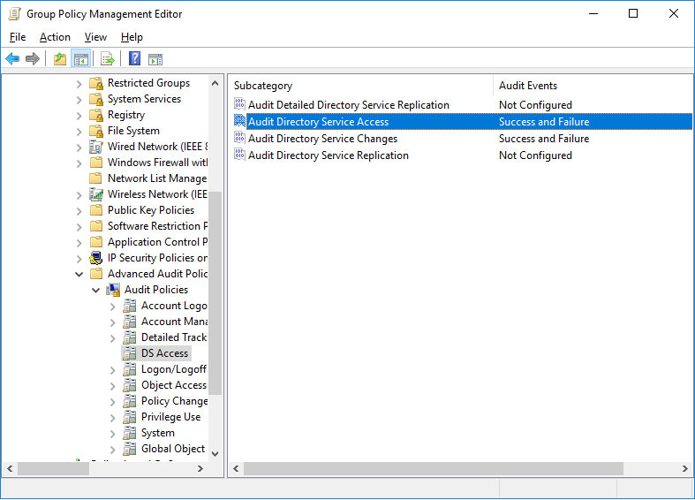
Task: Click the DS Access category icon
Action: pos(130,353)
